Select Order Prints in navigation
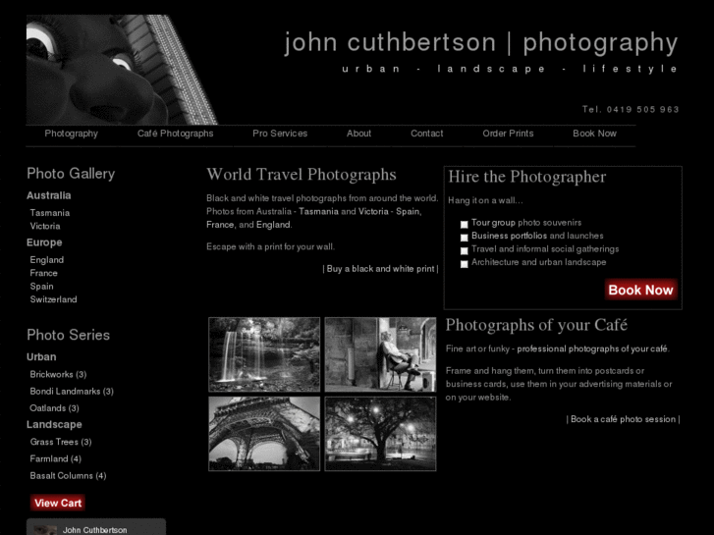 (508, 134)
